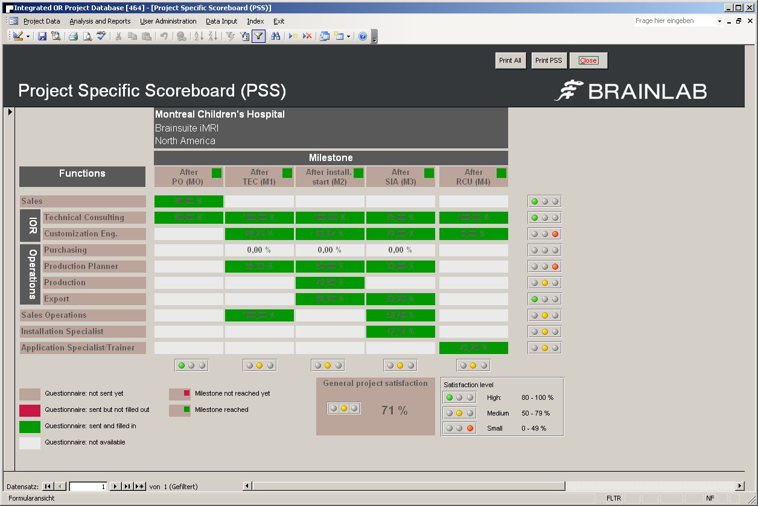
Task: Open the Data Input menu
Action: tap(221, 21)
